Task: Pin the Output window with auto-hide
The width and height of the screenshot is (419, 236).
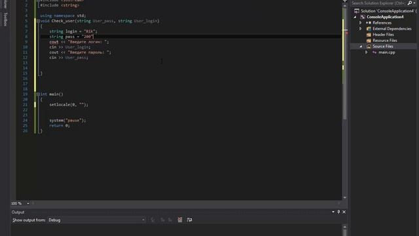Action: point(338,212)
